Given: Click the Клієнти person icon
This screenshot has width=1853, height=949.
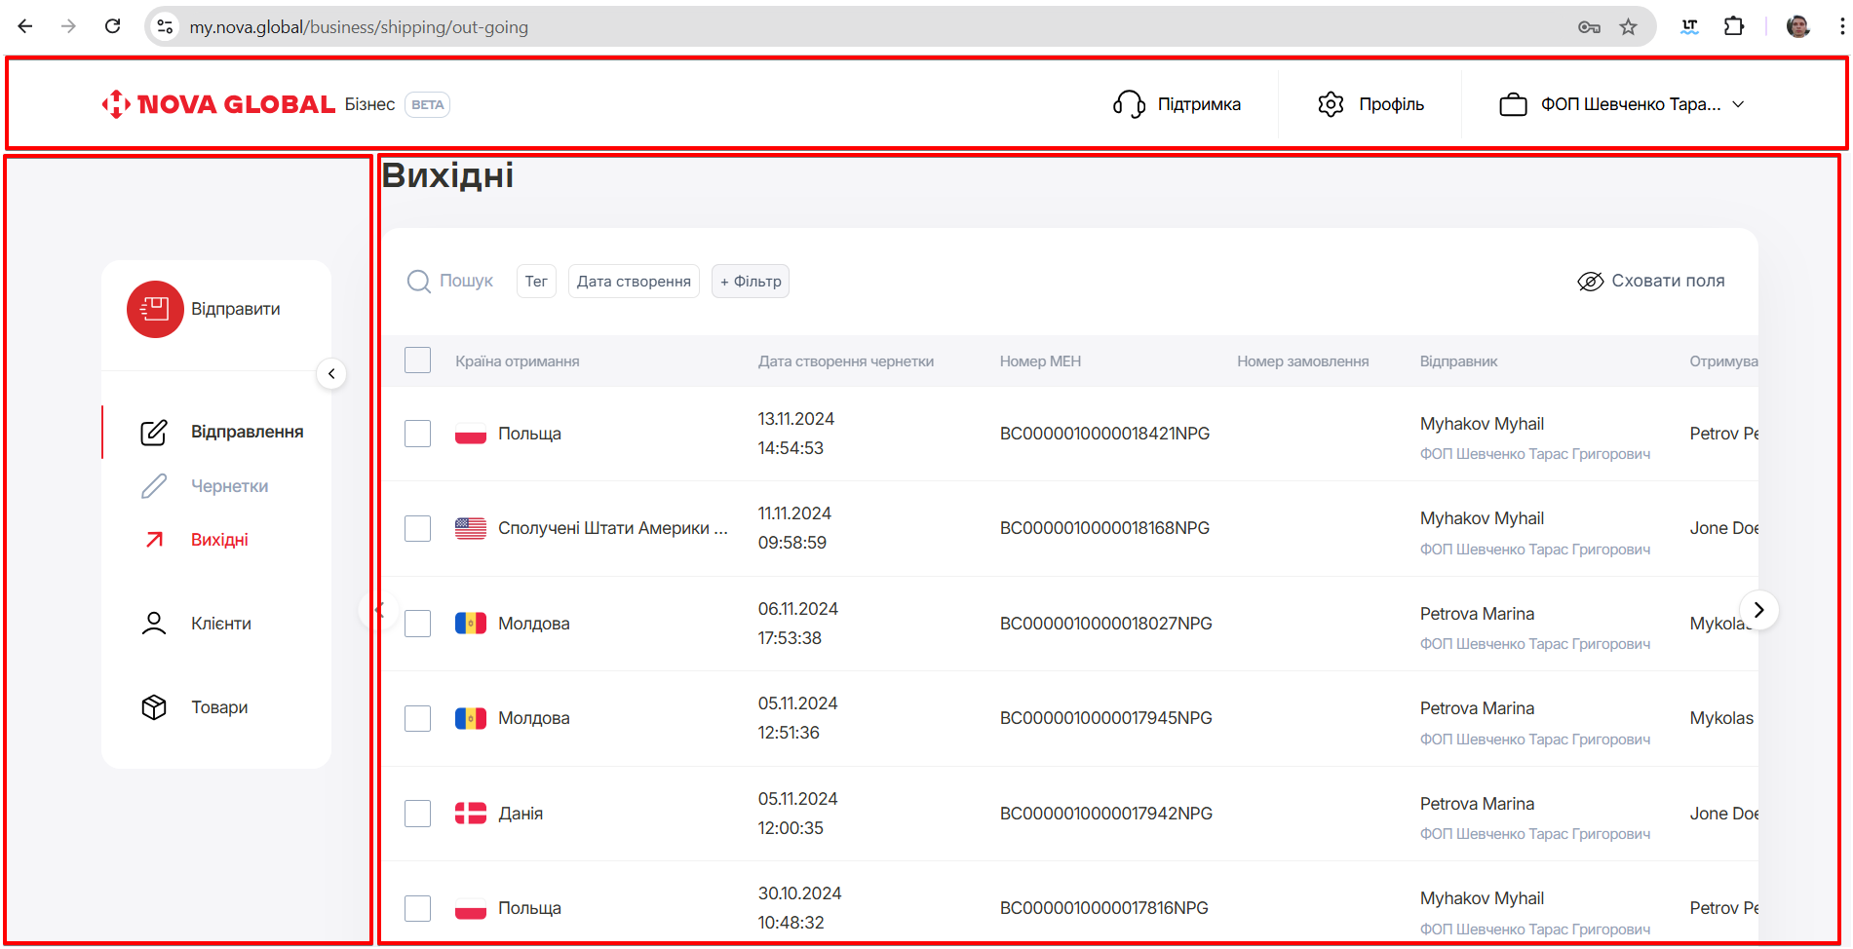Looking at the screenshot, I should click(154, 624).
